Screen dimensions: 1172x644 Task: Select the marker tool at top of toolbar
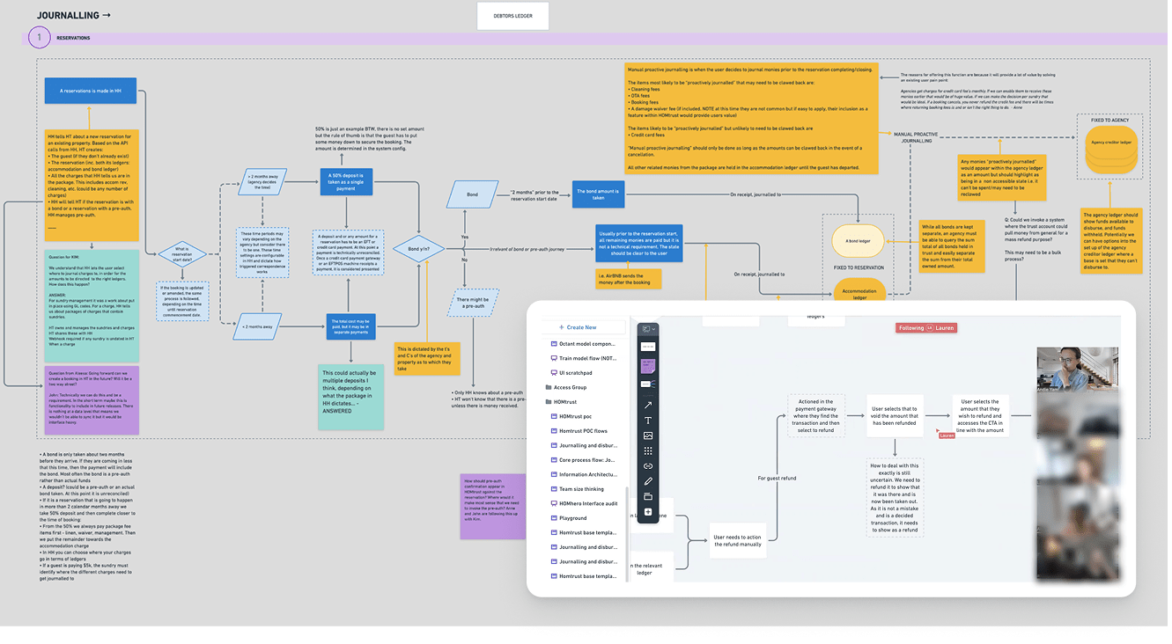pos(645,328)
